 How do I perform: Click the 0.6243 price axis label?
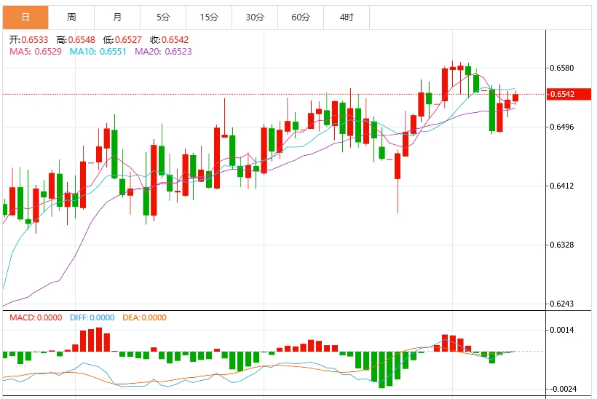click(562, 304)
